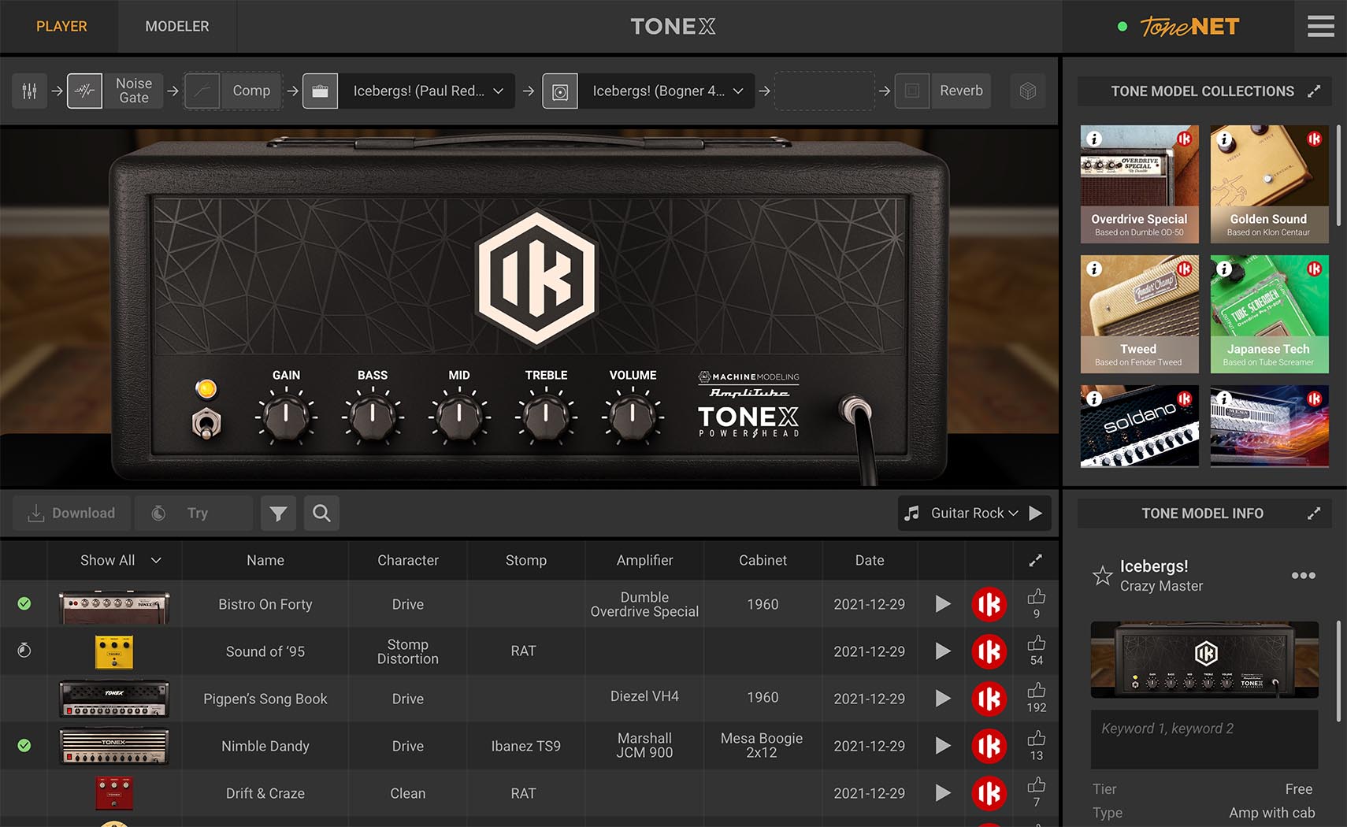Viewport: 1347px width, 827px height.
Task: Toggle the Nimble Dandy green checkmark
Action: [24, 745]
